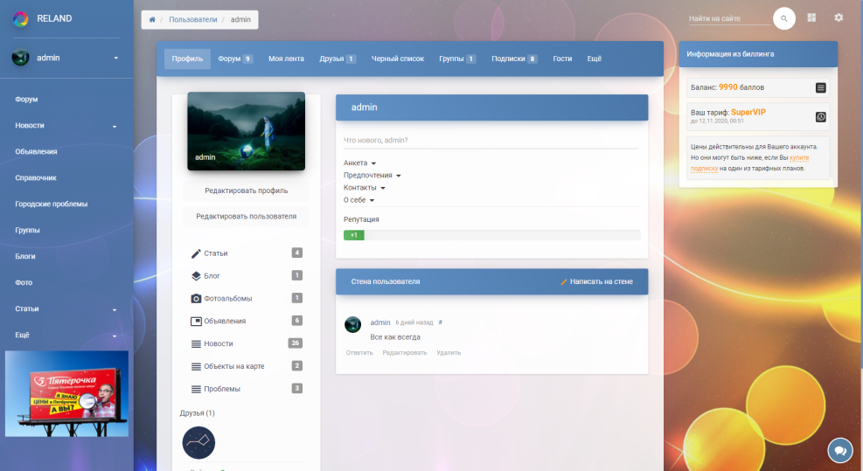Click Редактировать профиль button
Image resolution: width=863 pixels, height=471 pixels.
(x=246, y=190)
